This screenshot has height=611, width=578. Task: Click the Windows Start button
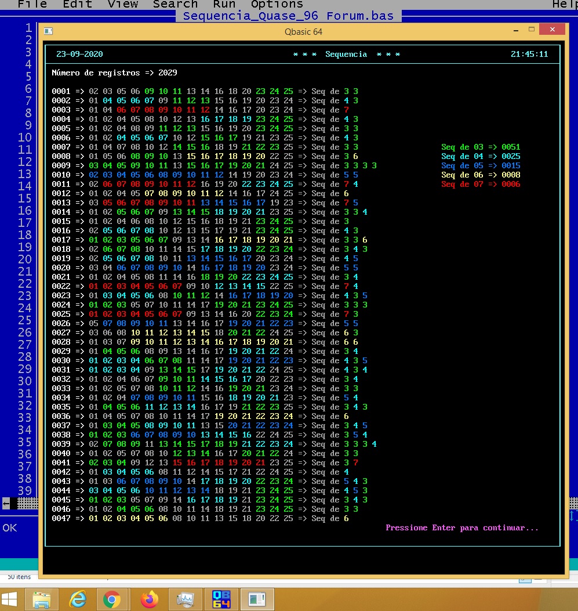tap(10, 599)
